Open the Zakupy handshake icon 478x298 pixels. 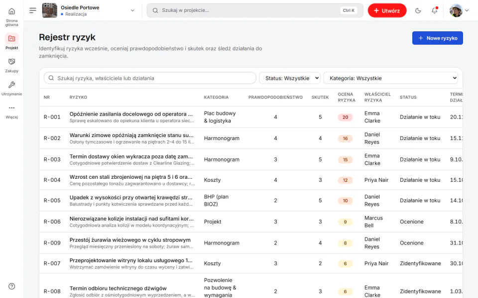[11, 62]
